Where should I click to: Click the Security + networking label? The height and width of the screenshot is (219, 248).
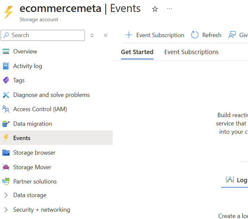pyautogui.click(x=41, y=210)
